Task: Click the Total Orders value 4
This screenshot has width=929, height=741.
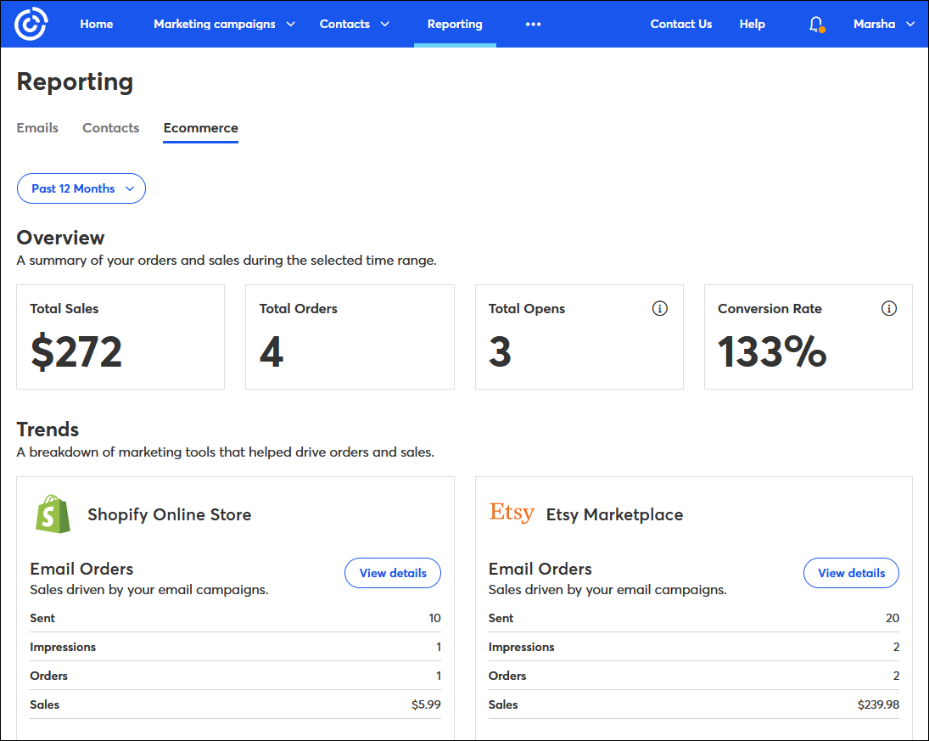Action: click(x=271, y=351)
